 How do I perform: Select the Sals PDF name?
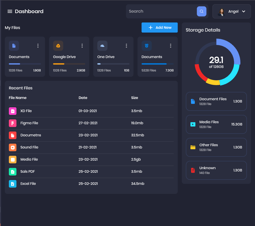(x=28, y=171)
